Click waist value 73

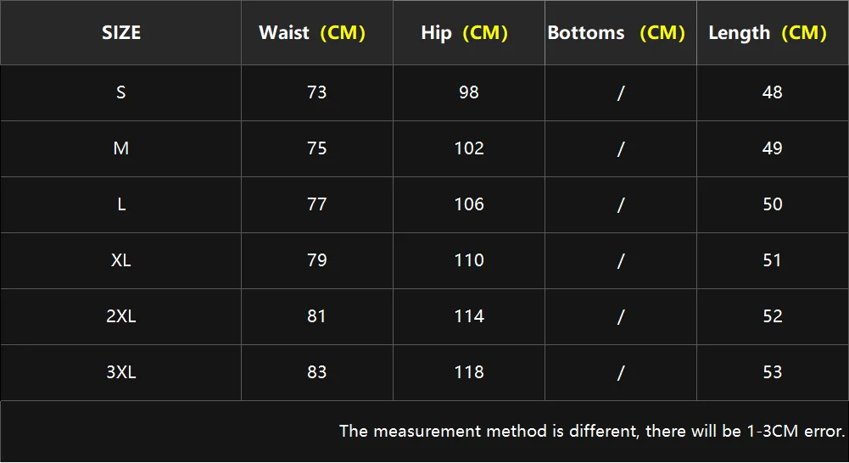click(316, 92)
